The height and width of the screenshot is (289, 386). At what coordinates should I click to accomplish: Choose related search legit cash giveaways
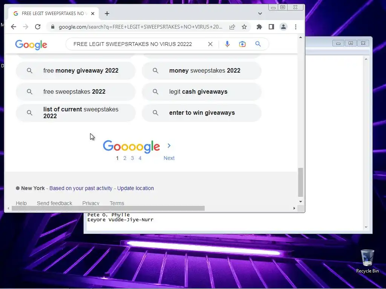(x=202, y=92)
